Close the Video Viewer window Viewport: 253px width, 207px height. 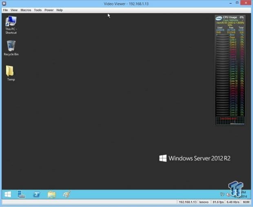pyautogui.click(x=246, y=3)
